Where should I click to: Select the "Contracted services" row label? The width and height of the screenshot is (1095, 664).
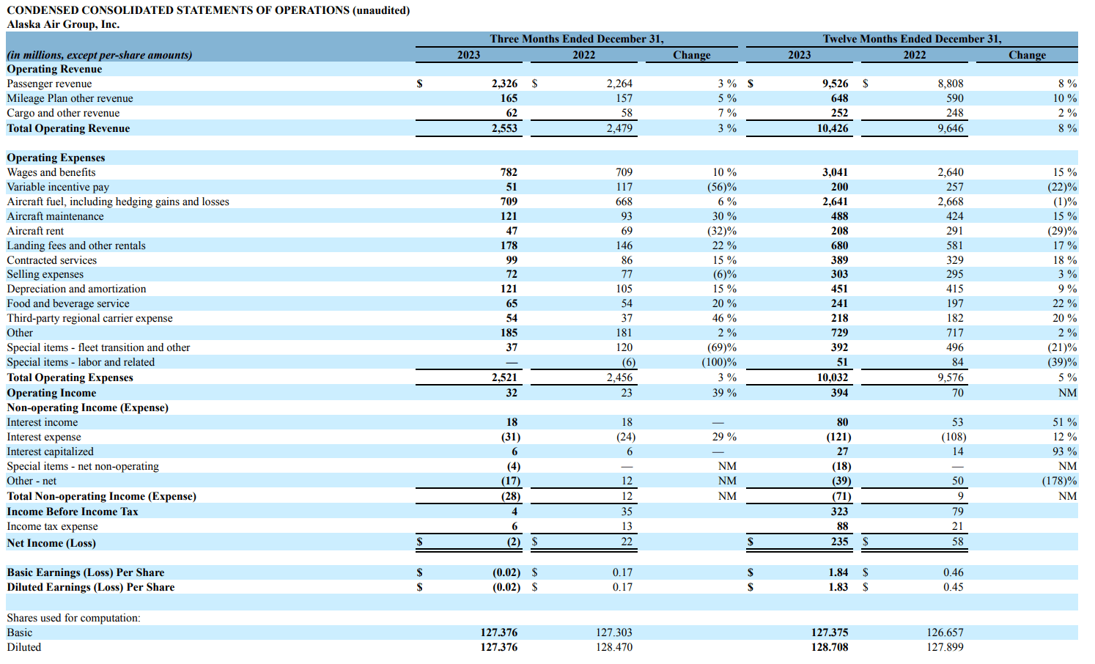coord(51,260)
